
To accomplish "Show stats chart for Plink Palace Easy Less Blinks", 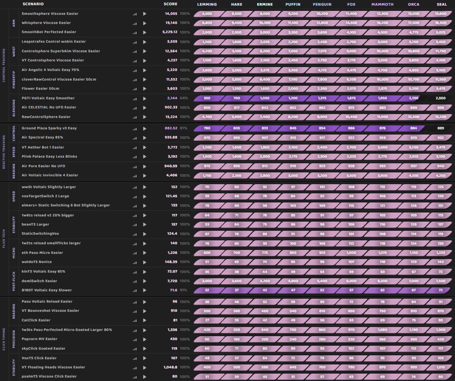I will (135, 157).
